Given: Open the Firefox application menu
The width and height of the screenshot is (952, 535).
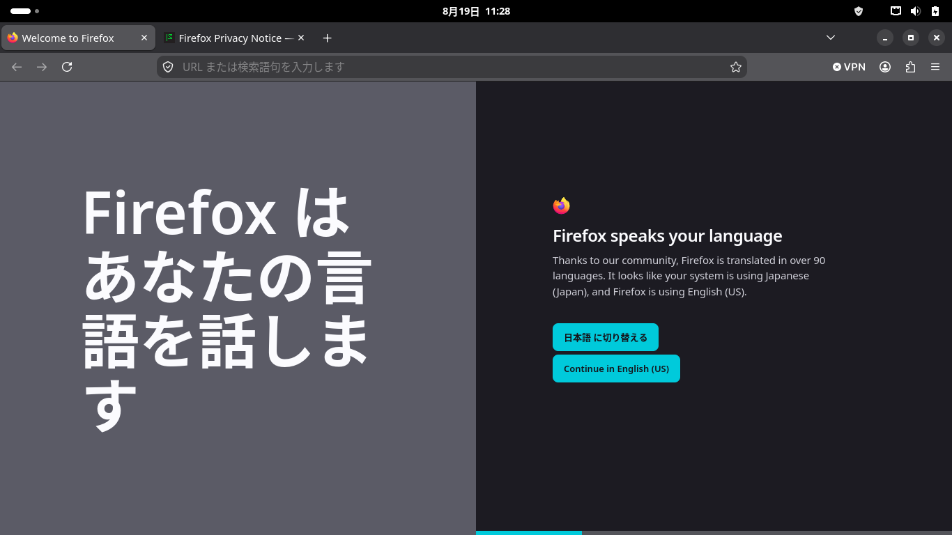Looking at the screenshot, I should coord(935,67).
